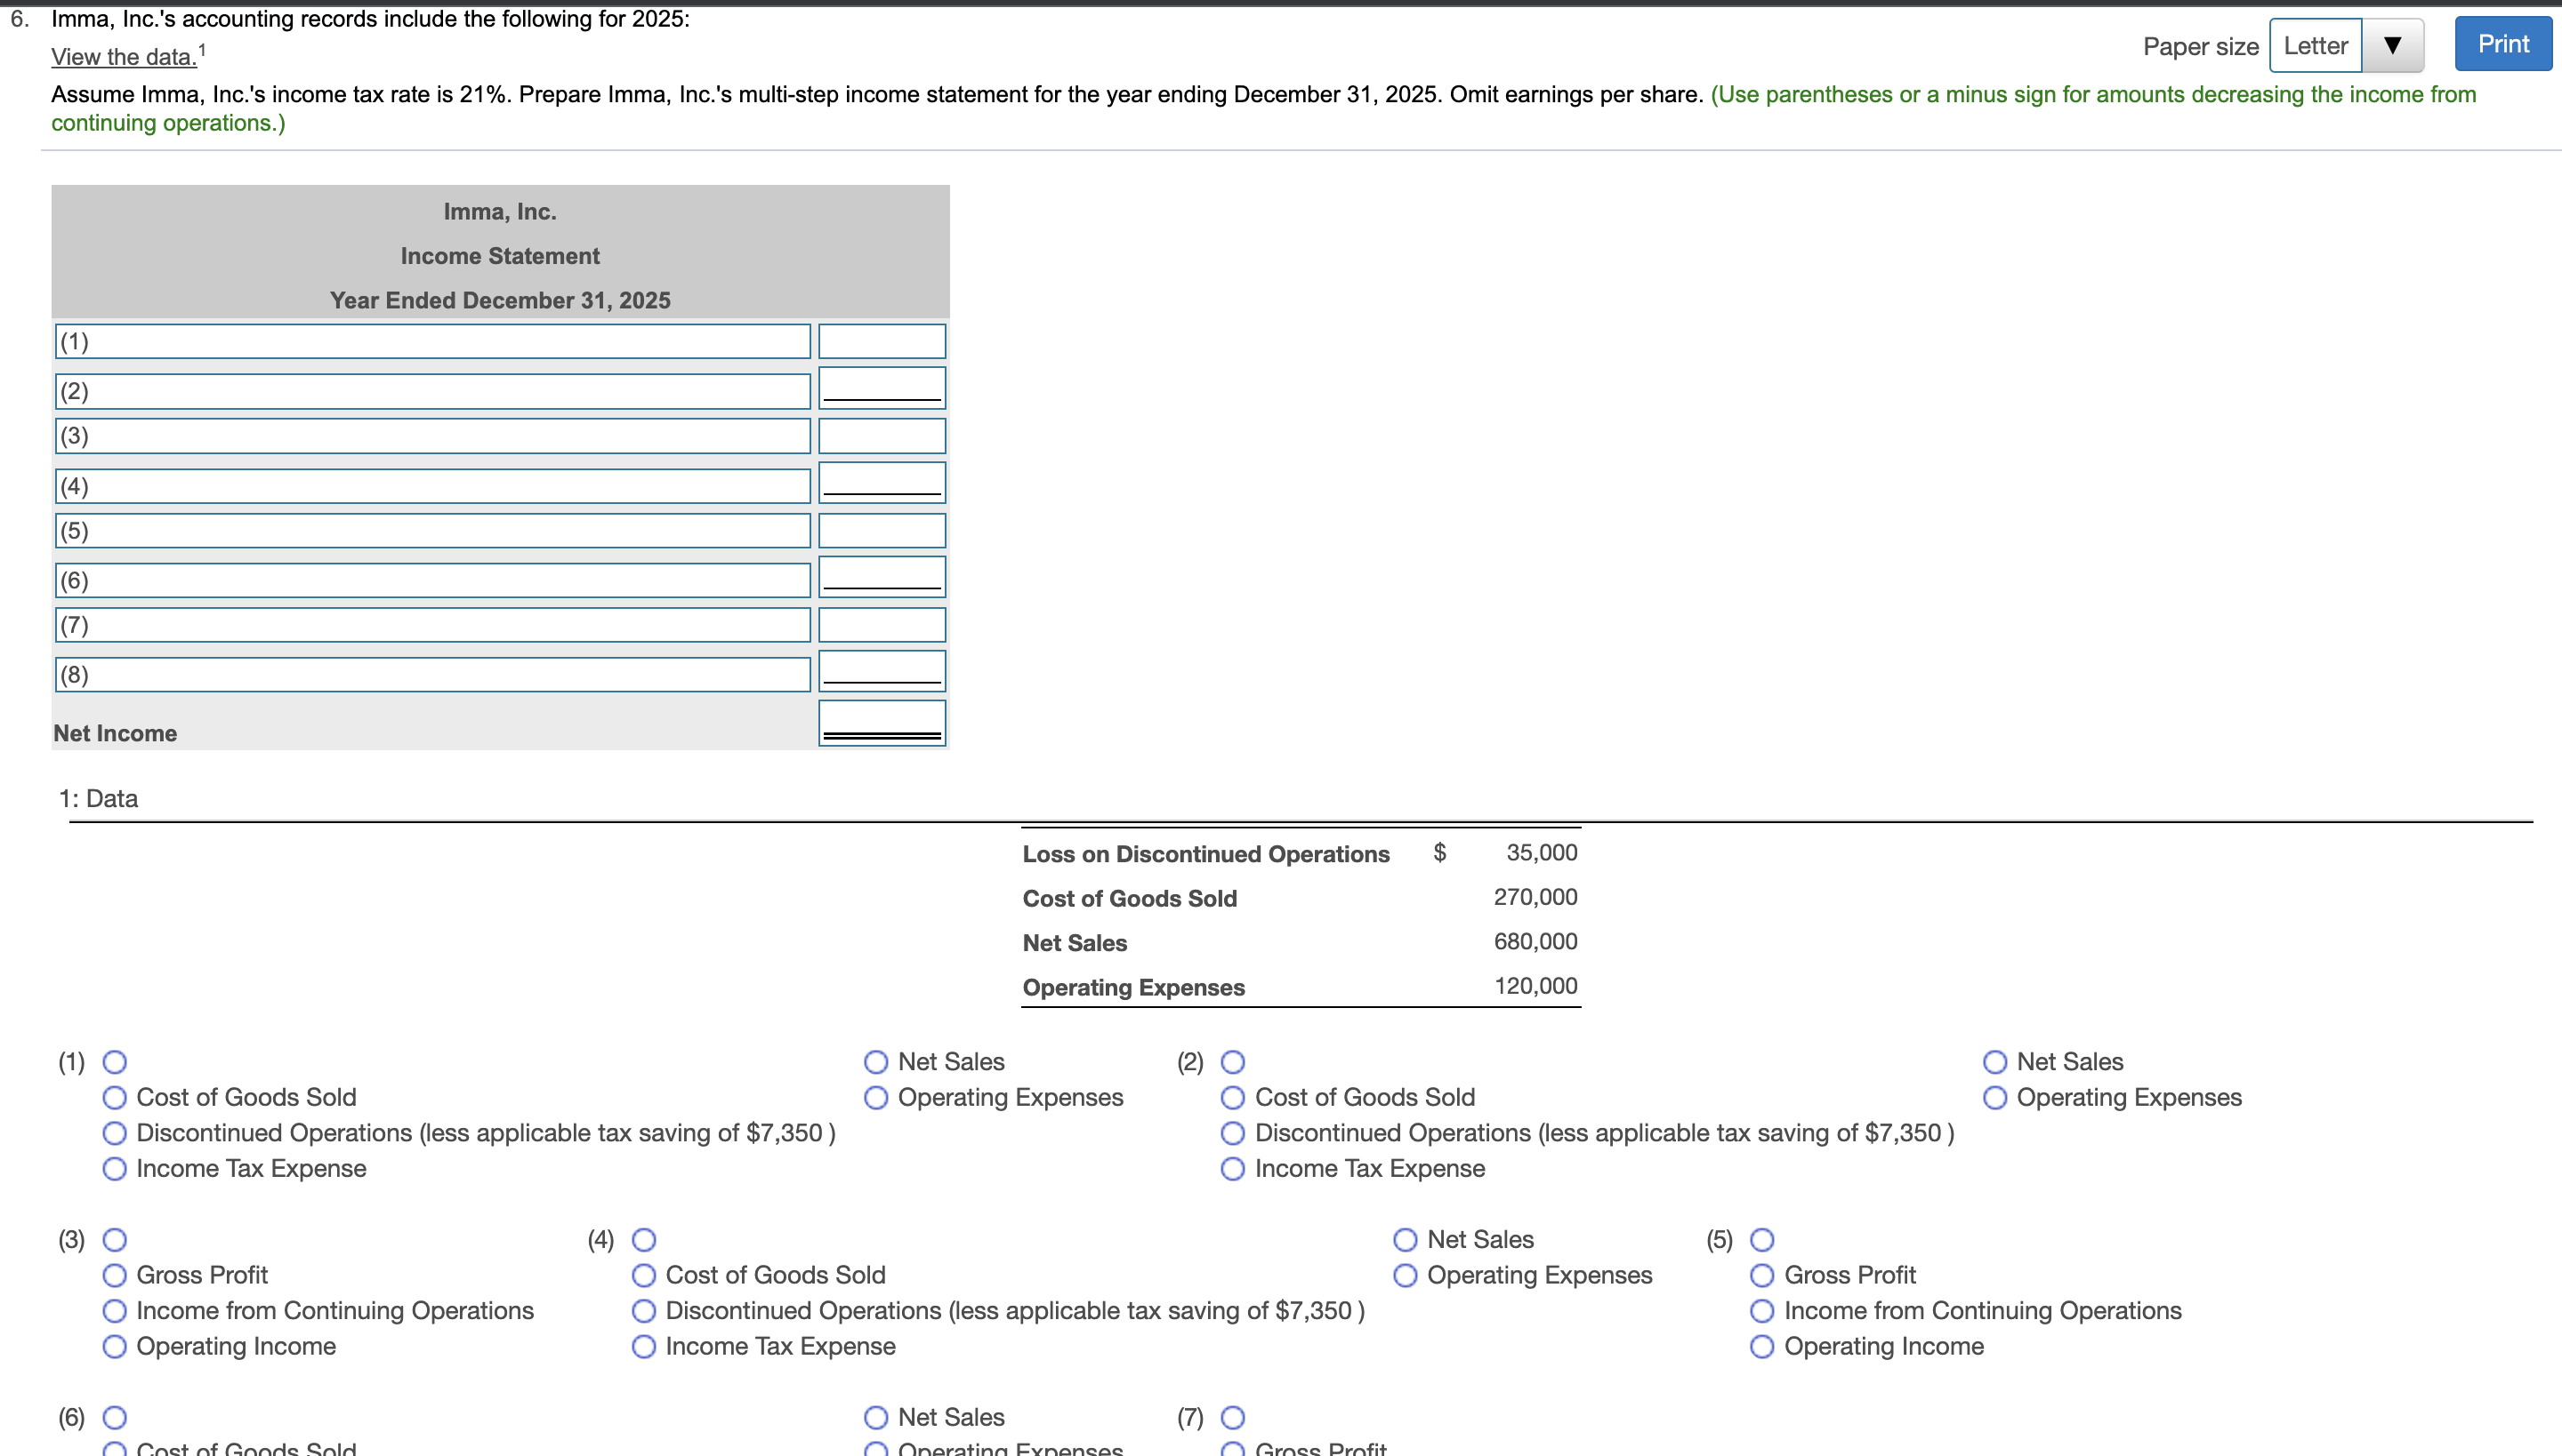Pick Discontinued Operations option for item (2)
This screenshot has width=2562, height=1456.
point(1233,1133)
